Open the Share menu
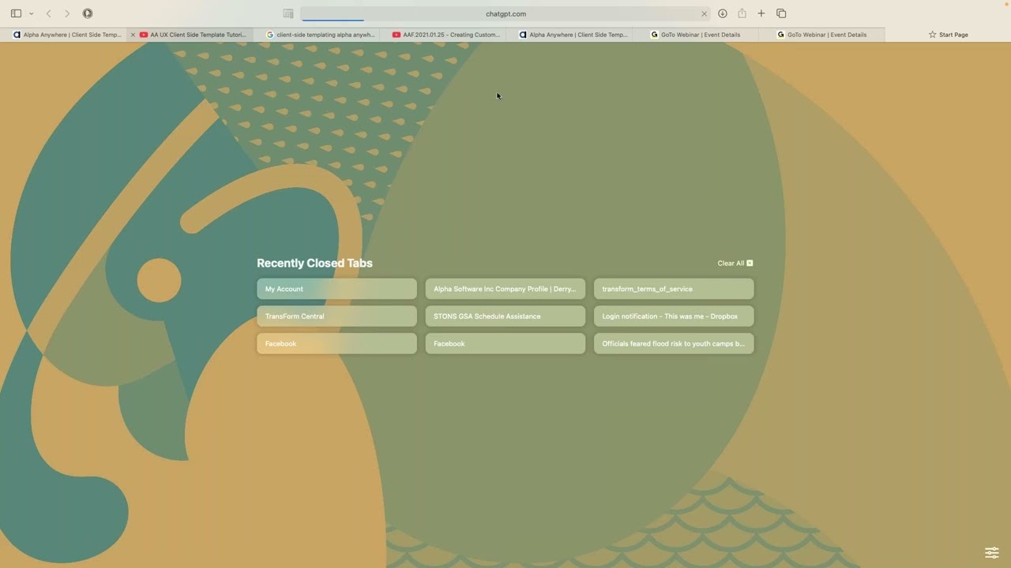Screen dimensions: 1011x568 742,13
